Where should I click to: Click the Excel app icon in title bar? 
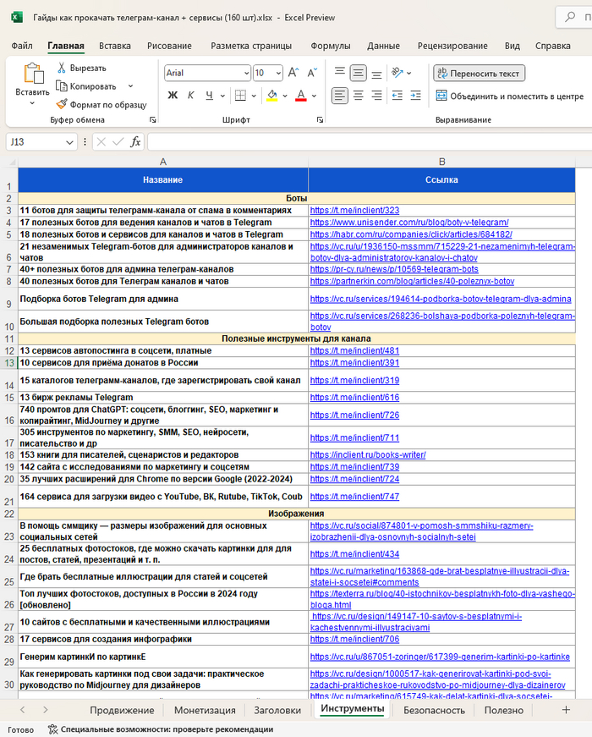tap(16, 18)
